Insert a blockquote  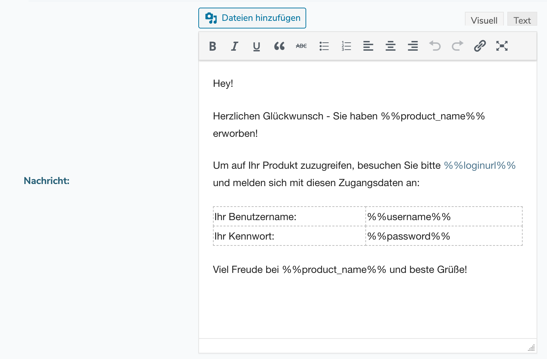pyautogui.click(x=279, y=46)
